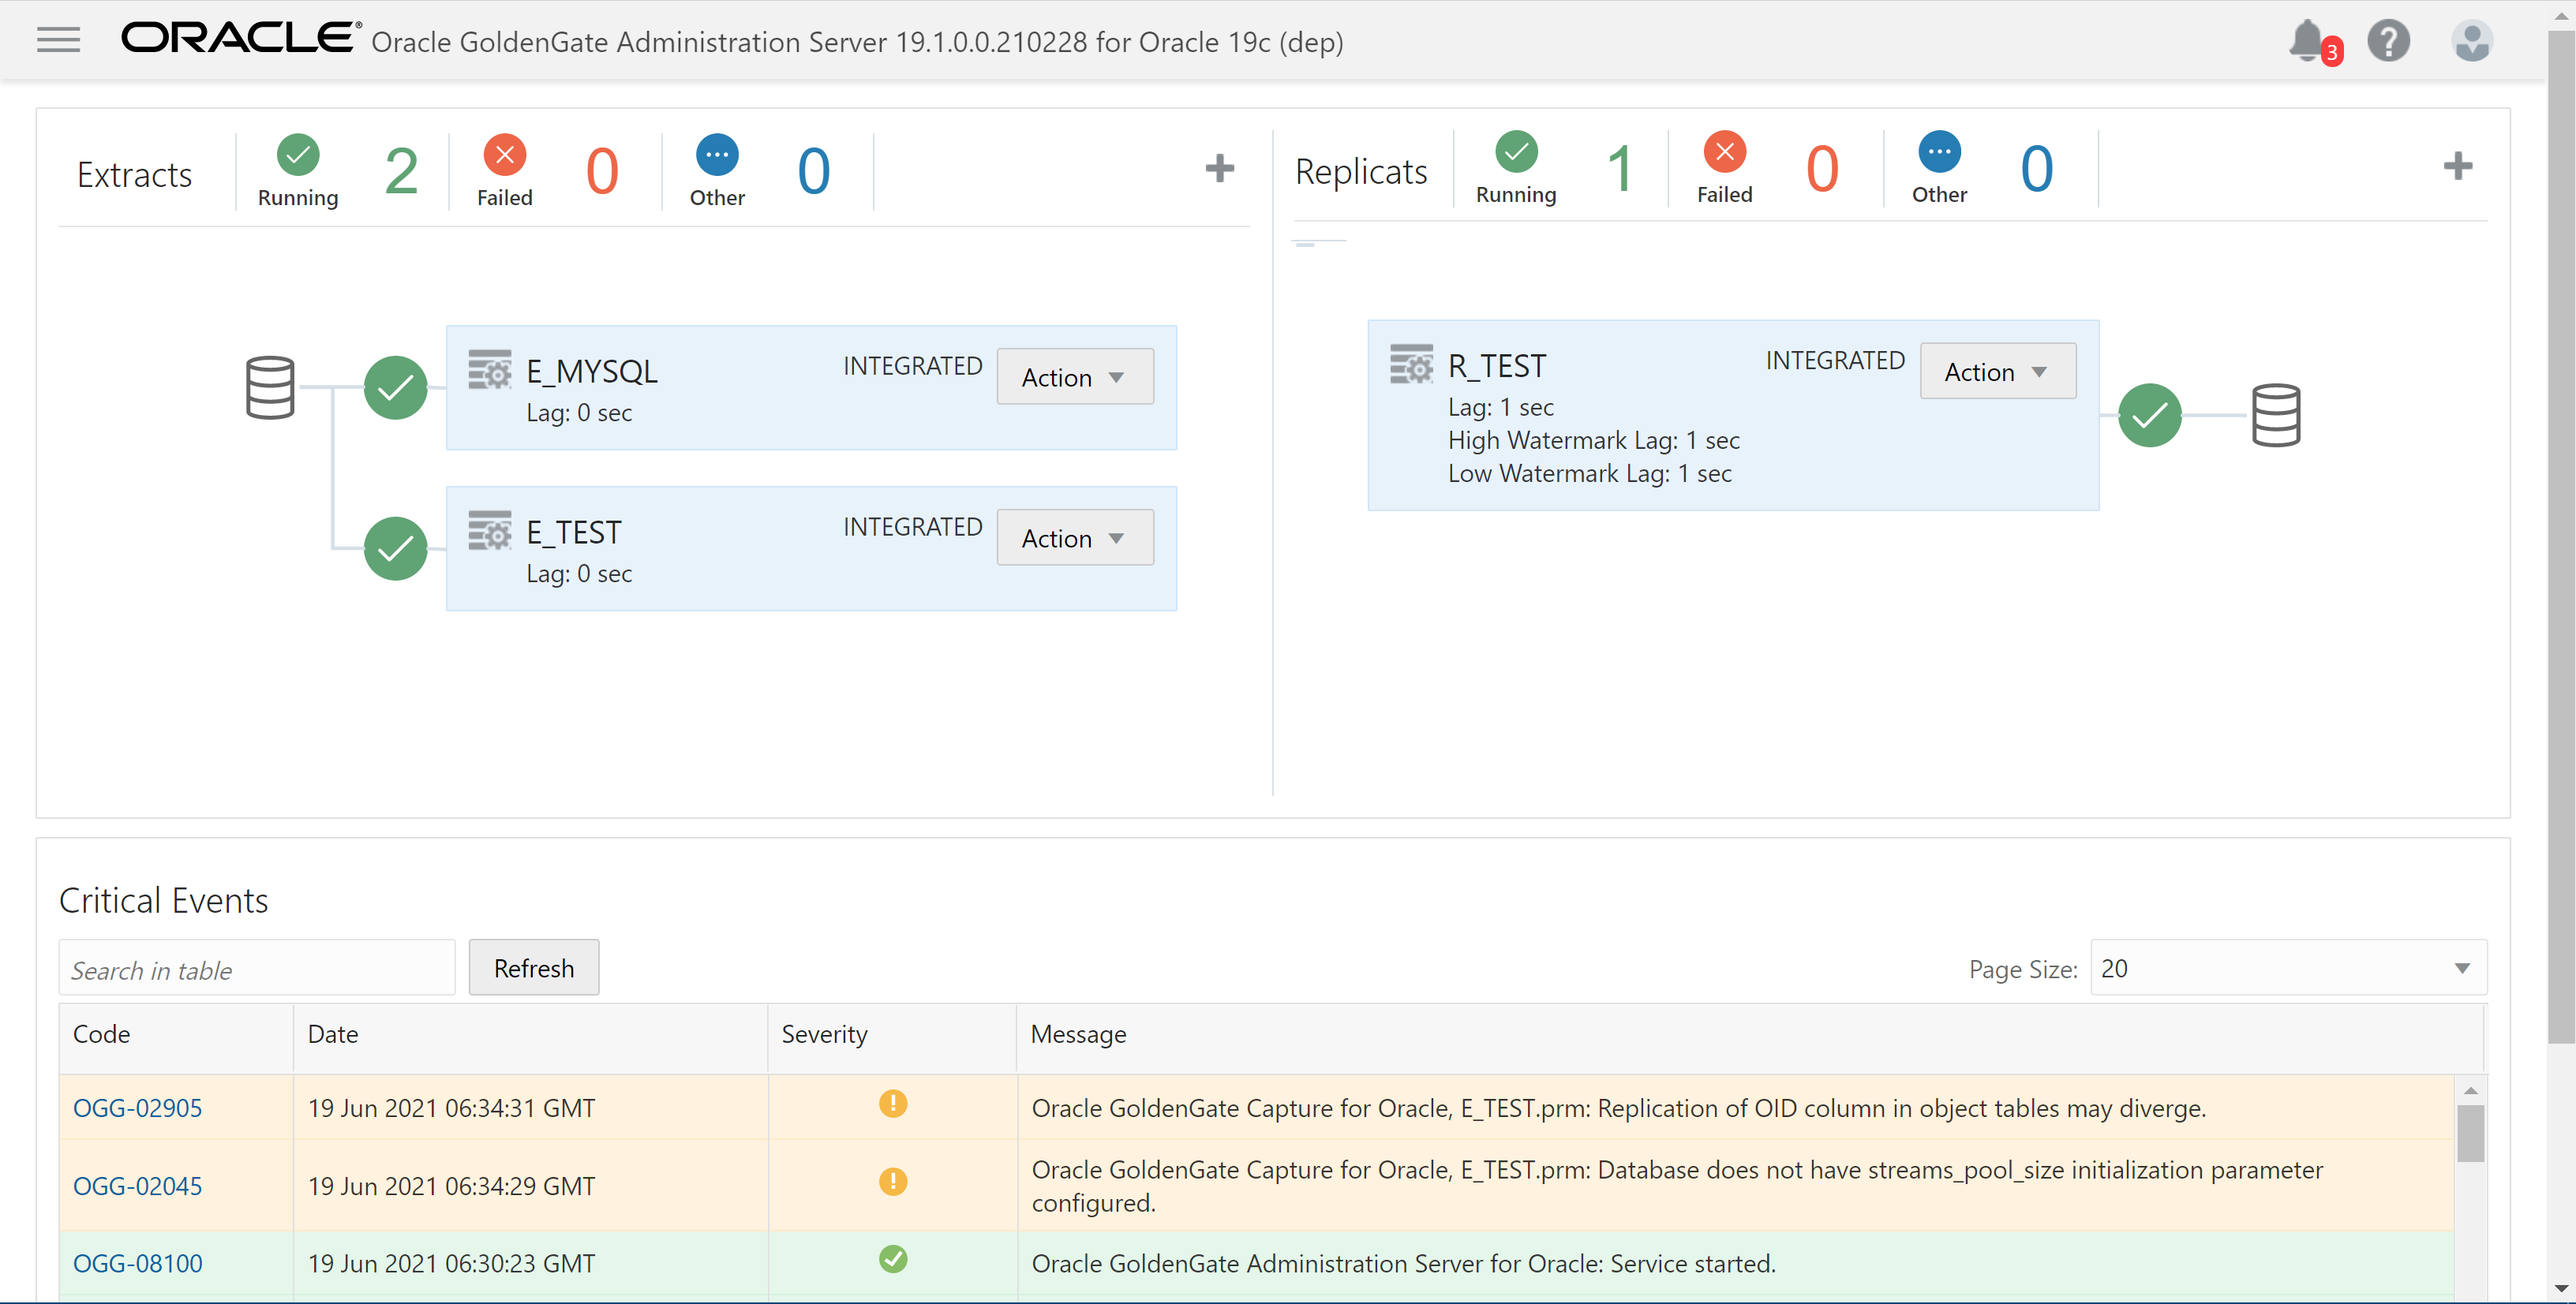Image resolution: width=2576 pixels, height=1304 pixels.
Task: Focus the Search in table field
Action: pyautogui.click(x=257, y=968)
